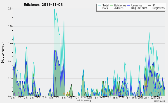Viewport: 168px width, 103px height.
Task: Select the 'Reg. de adm.' legend entry
Action: [x=139, y=8]
